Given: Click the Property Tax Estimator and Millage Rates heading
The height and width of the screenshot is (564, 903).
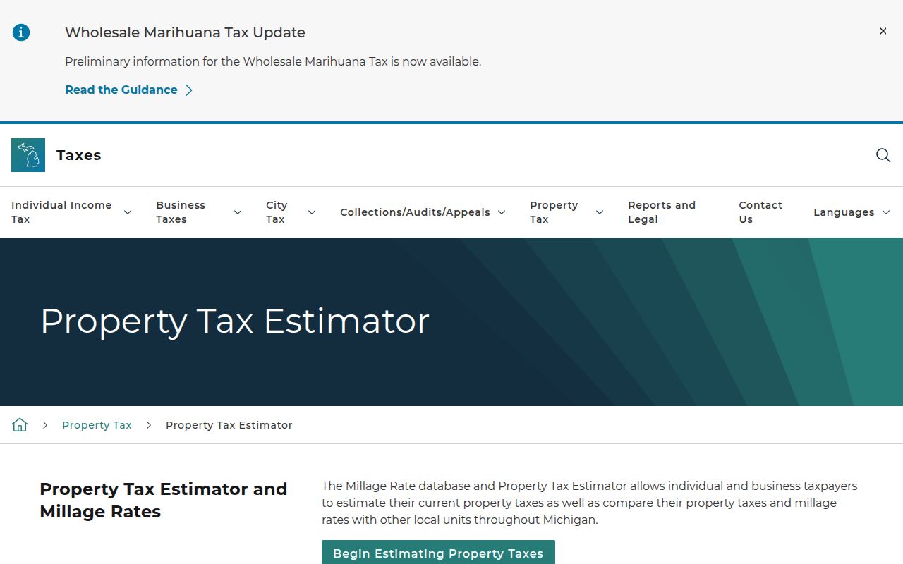Looking at the screenshot, I should tap(164, 500).
